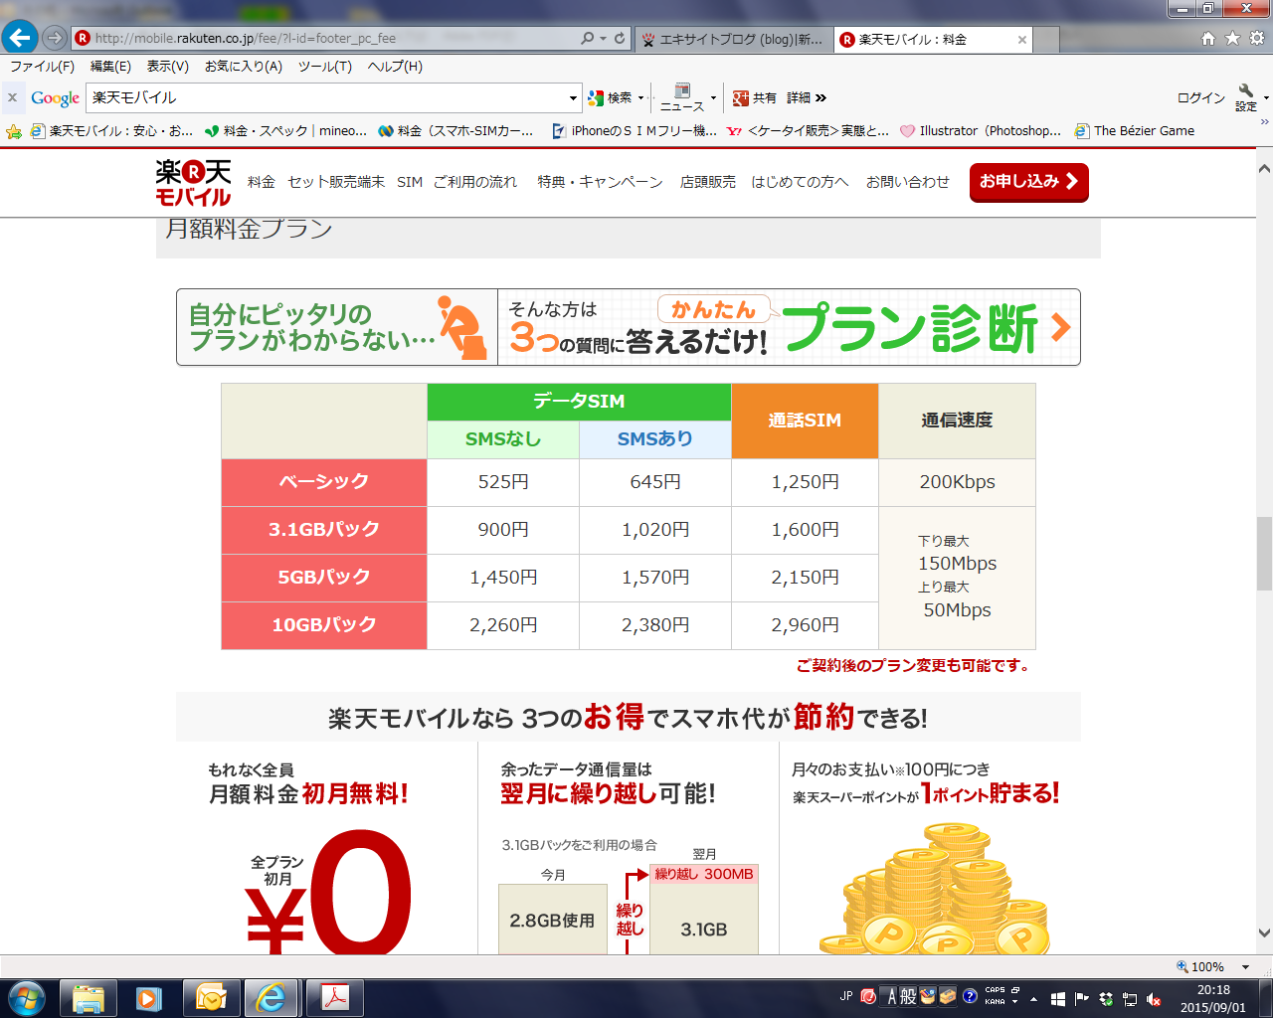The image size is (1273, 1018).
Task: Open the セット販売端末 nav link
Action: pyautogui.click(x=336, y=182)
